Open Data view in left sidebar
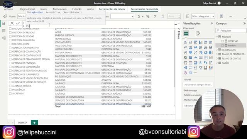Image resolution: width=247 pixels, height=139 pixels. (x=4, y=31)
